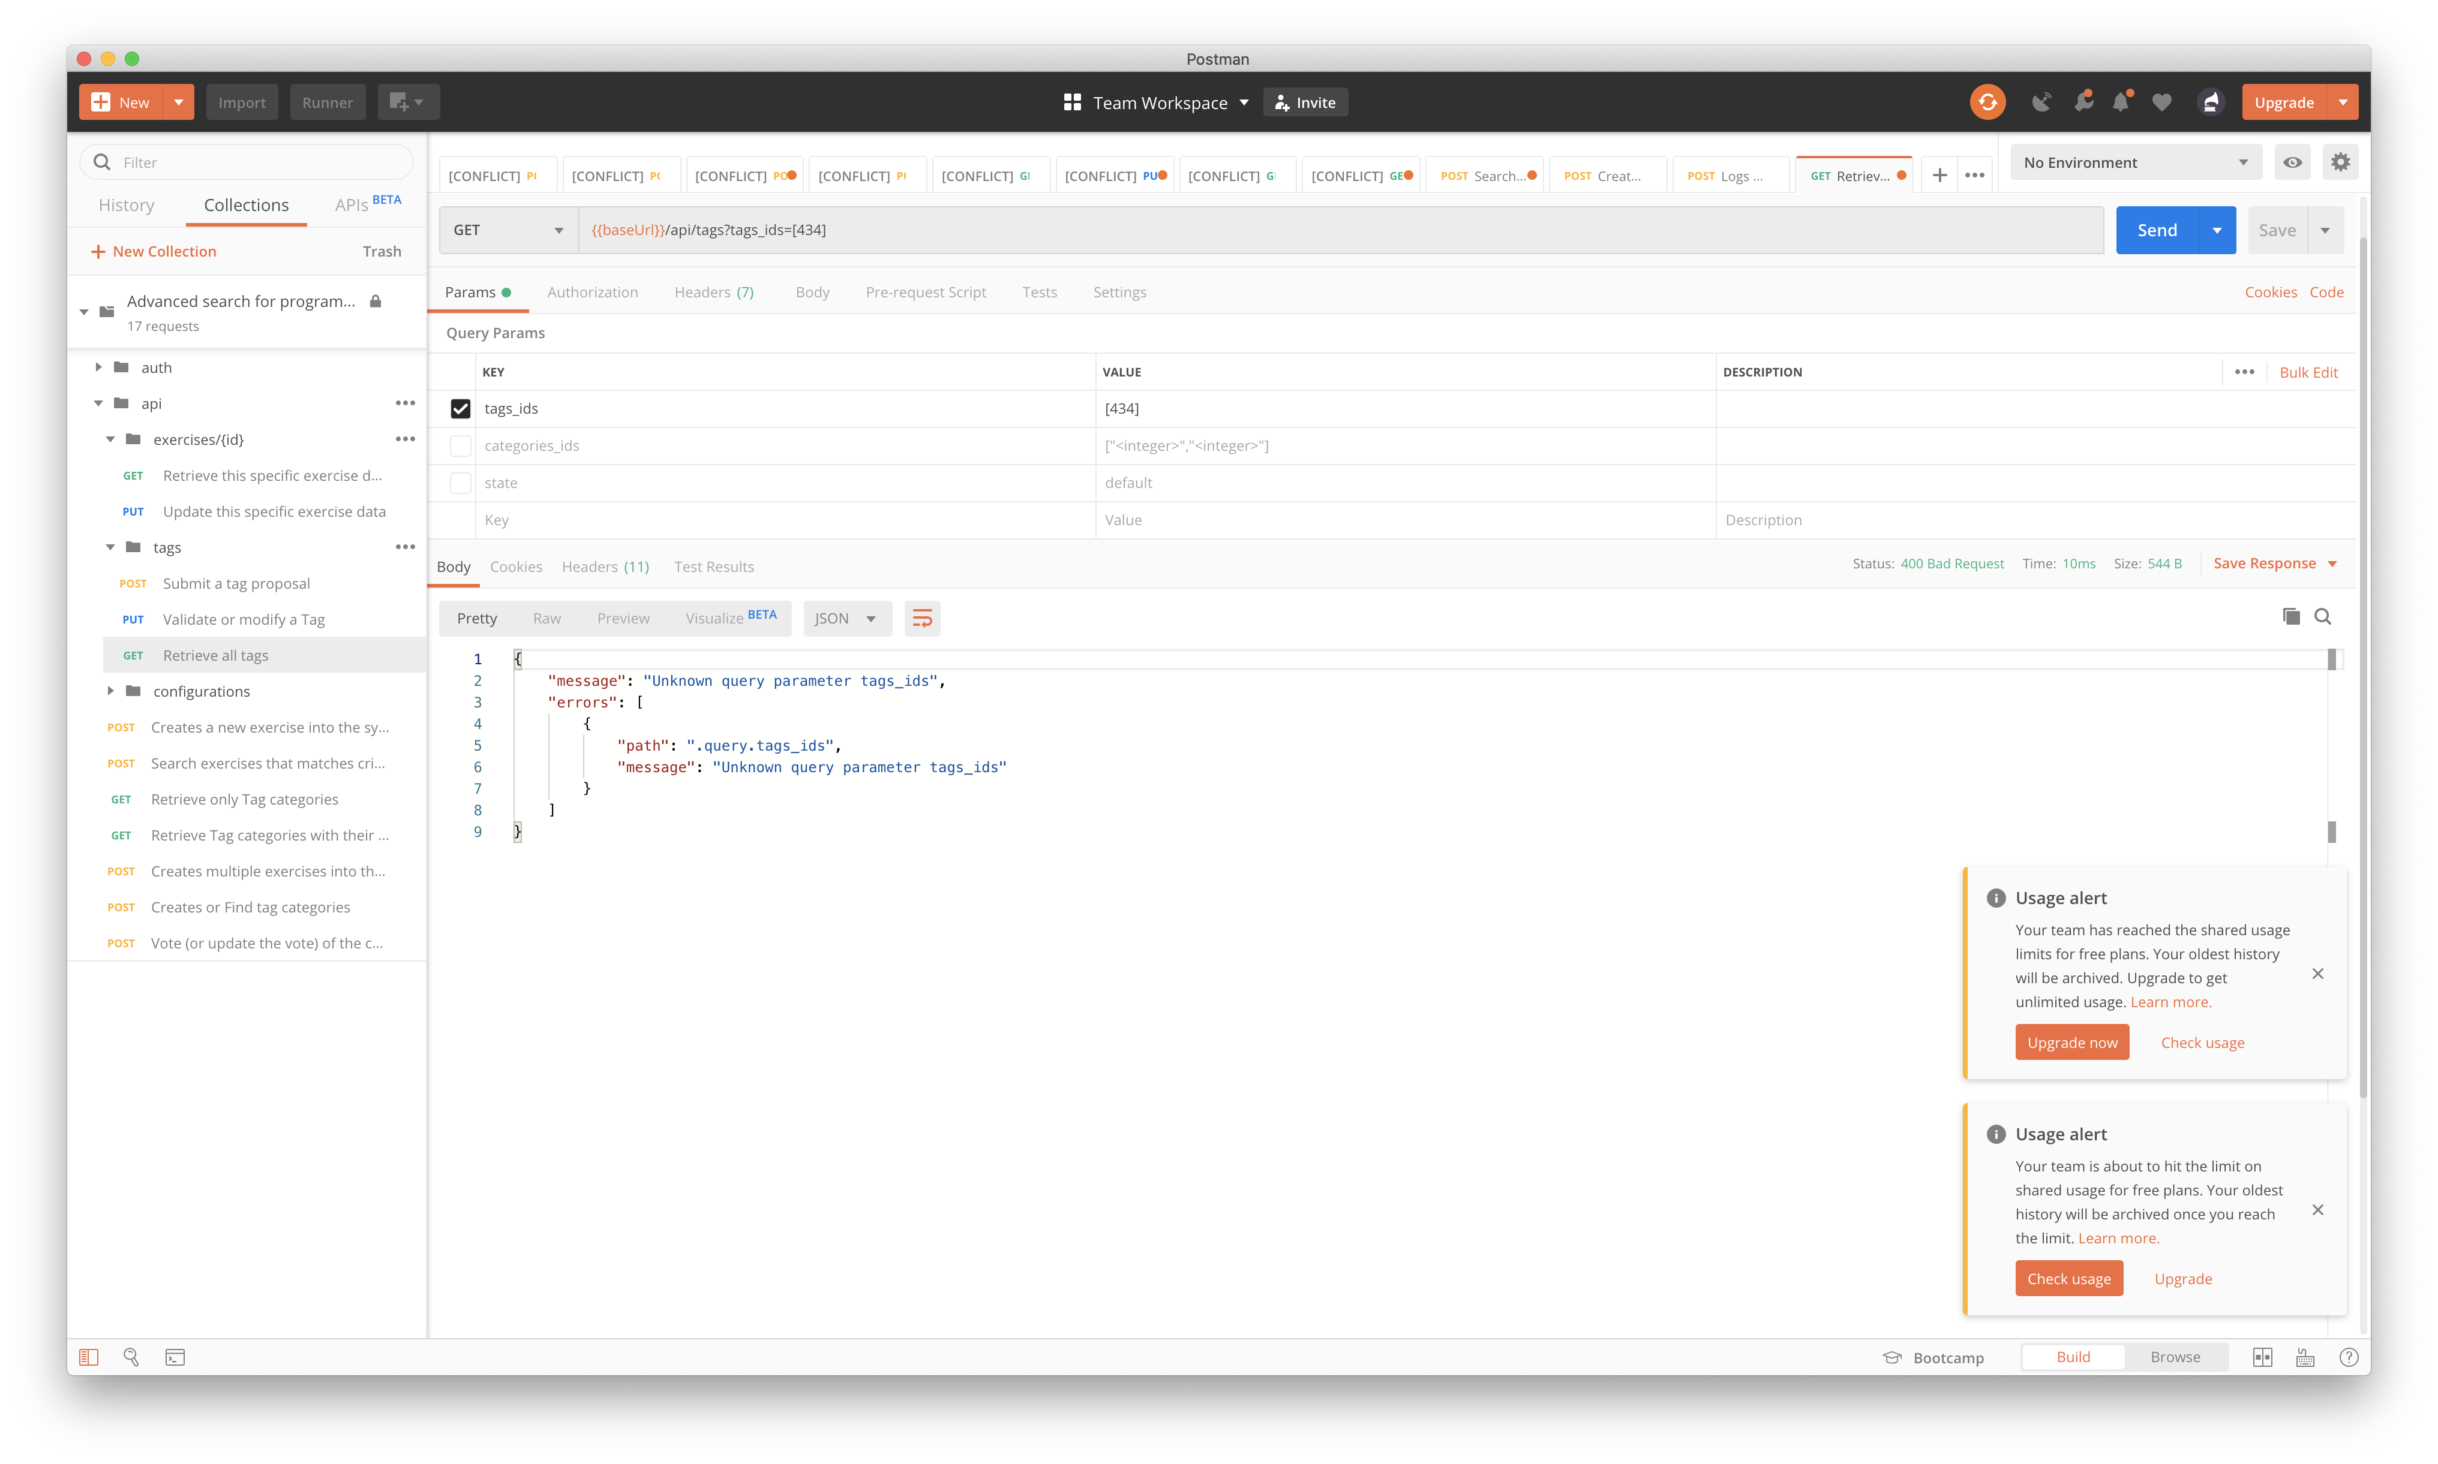Screen dimensions: 2438x1464
Task: Open the HTTP method dropdown showing GET
Action: (508, 229)
